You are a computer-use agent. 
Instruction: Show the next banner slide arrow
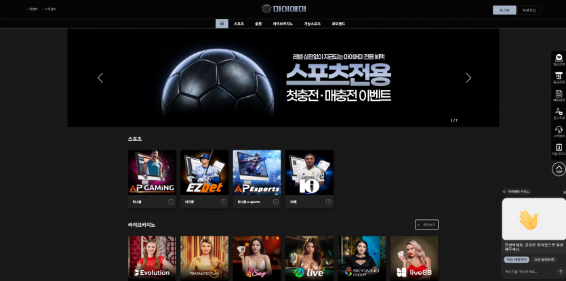coord(468,78)
